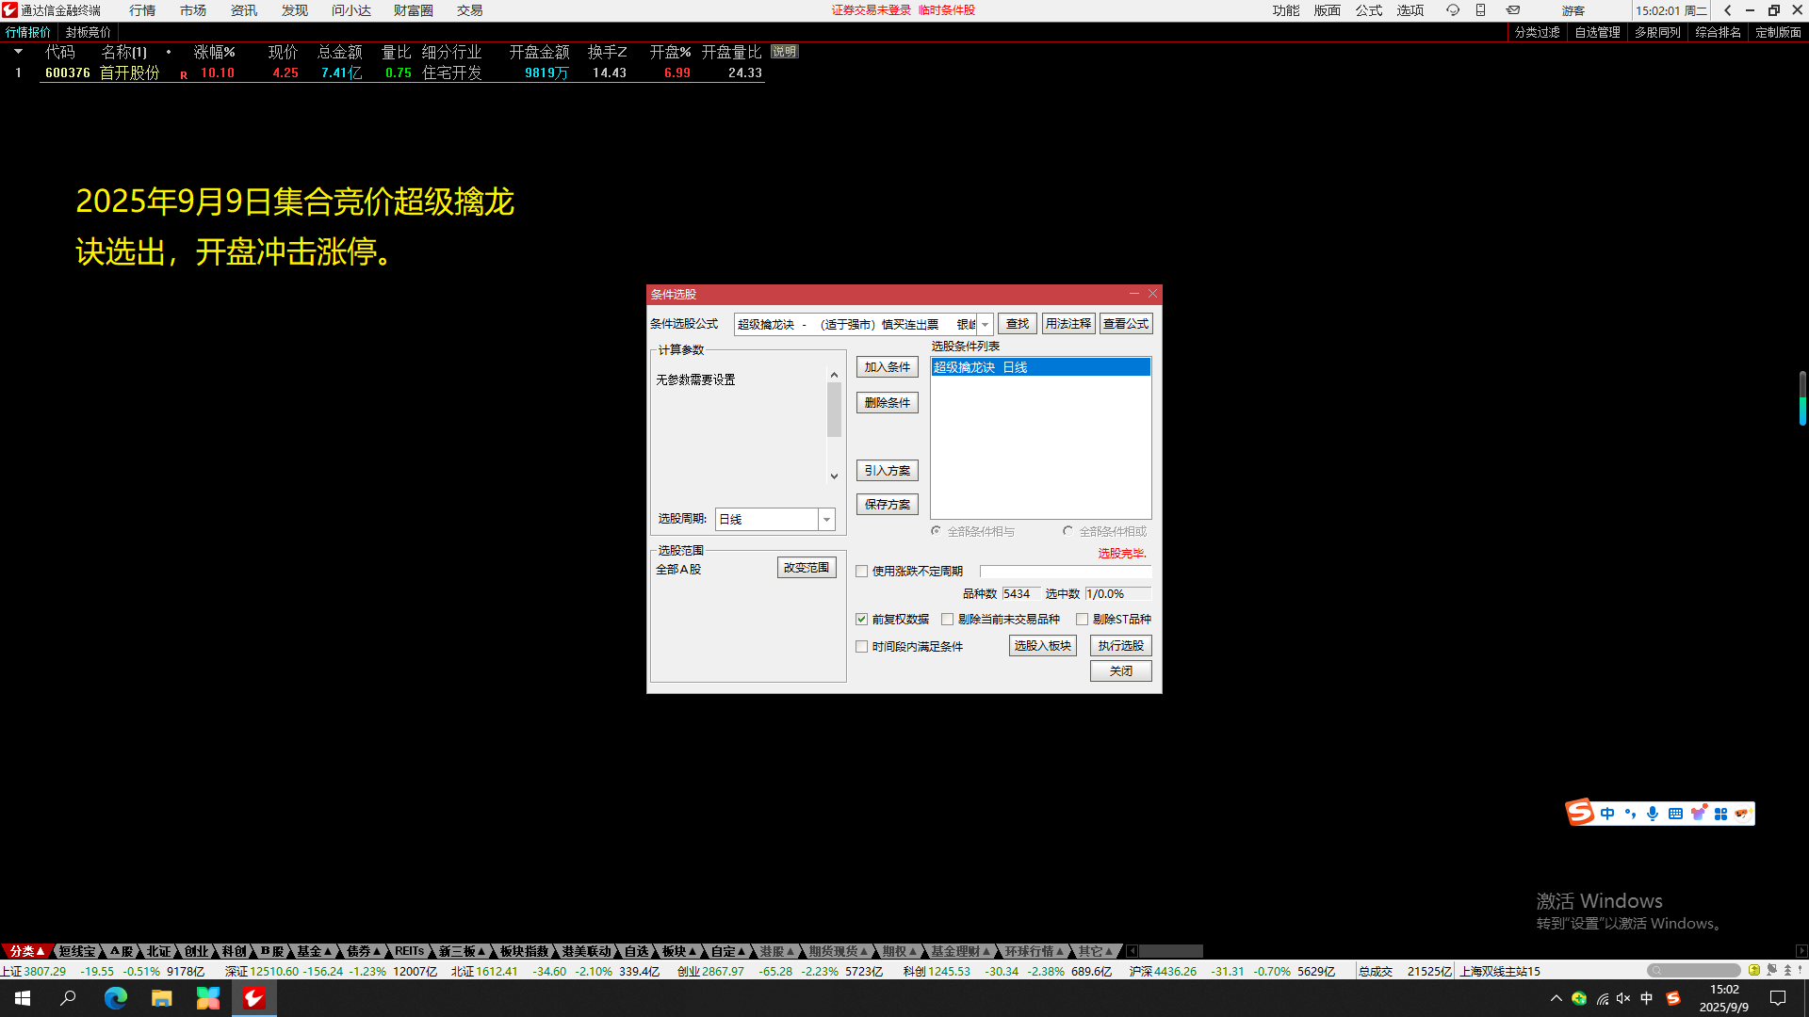Click the back arrow in title bar

click(x=1728, y=10)
